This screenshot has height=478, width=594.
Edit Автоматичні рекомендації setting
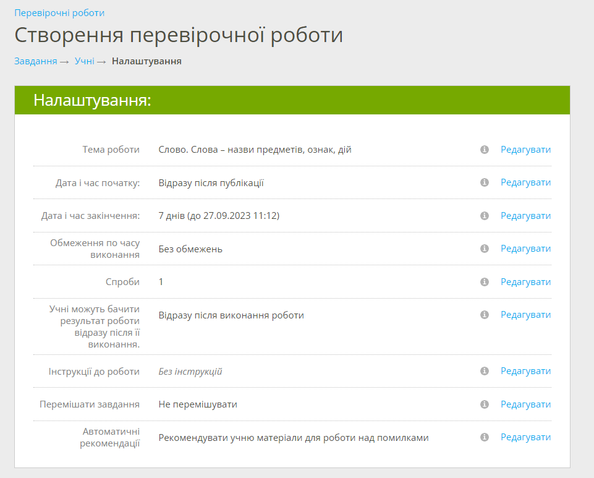pos(525,437)
